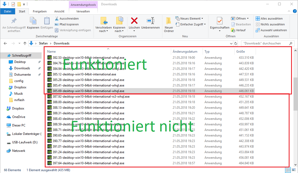Click the Kopieren ribbon icon
This screenshot has width=298, height=173.
(33, 21)
